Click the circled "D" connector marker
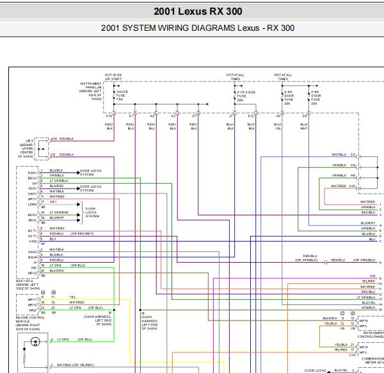Viewport: 384px width, 373px height. click(x=353, y=313)
